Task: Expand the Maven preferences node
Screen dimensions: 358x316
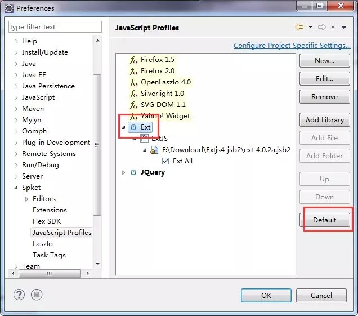Action: tap(16, 109)
